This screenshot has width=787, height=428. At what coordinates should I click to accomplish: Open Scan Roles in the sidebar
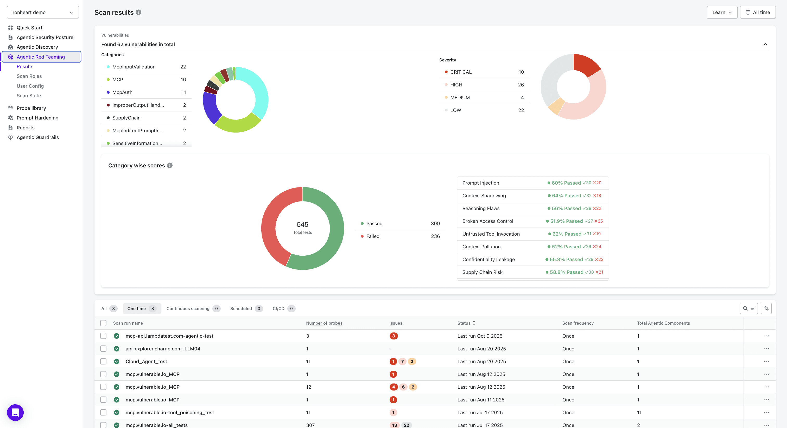click(29, 76)
